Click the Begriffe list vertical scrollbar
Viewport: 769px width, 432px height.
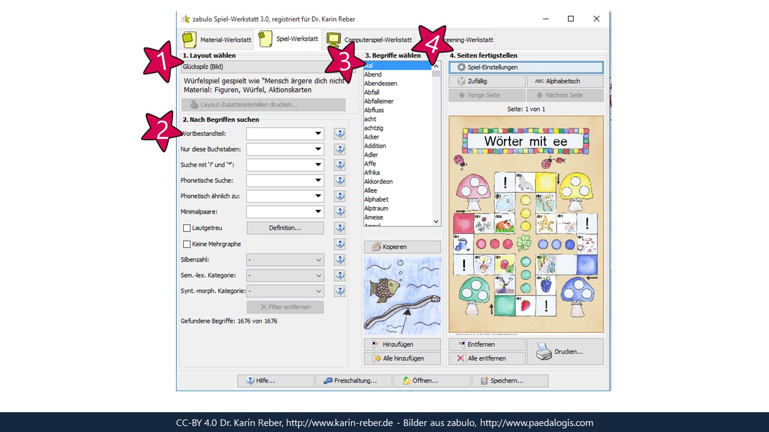[x=436, y=144]
